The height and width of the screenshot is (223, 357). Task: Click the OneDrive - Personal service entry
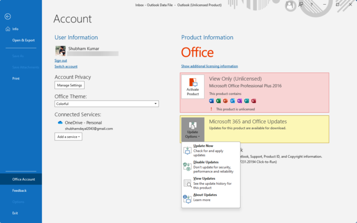[83, 122]
